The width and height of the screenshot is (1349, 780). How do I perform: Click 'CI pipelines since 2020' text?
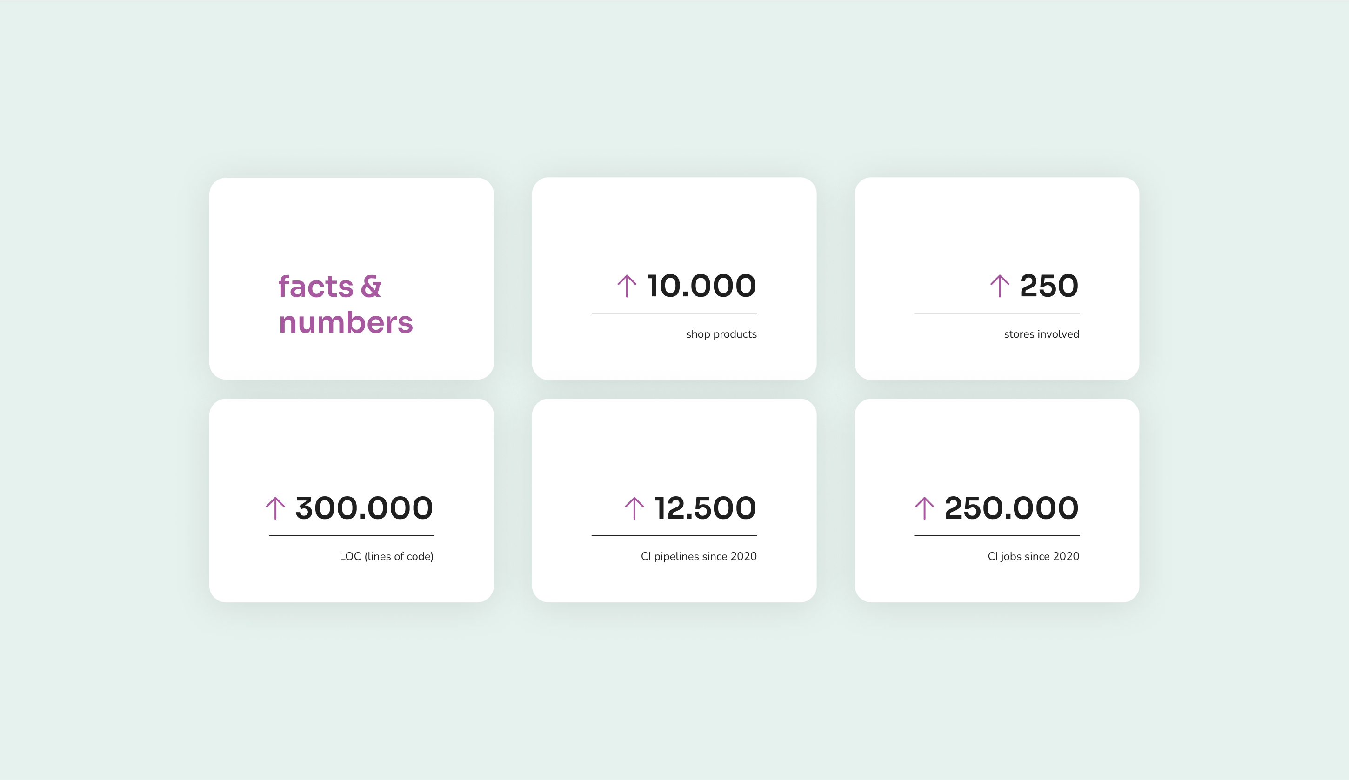point(699,556)
